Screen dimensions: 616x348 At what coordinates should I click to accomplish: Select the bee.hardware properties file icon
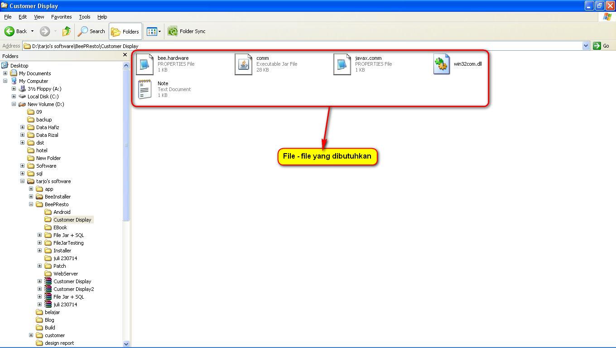(145, 64)
